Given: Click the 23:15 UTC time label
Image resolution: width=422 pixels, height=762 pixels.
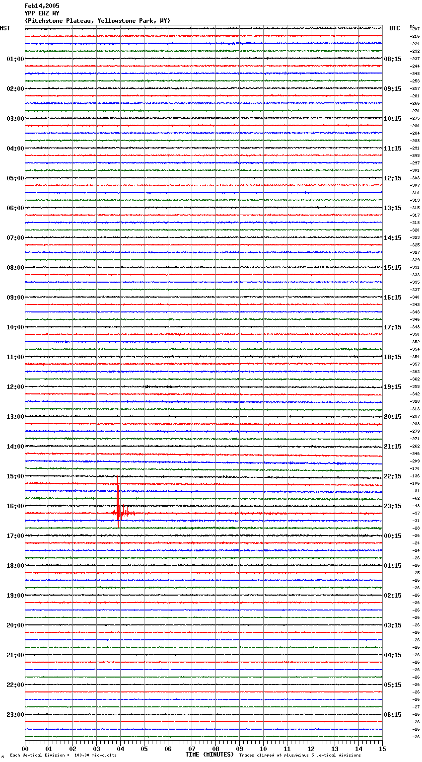Looking at the screenshot, I should click(x=393, y=506).
